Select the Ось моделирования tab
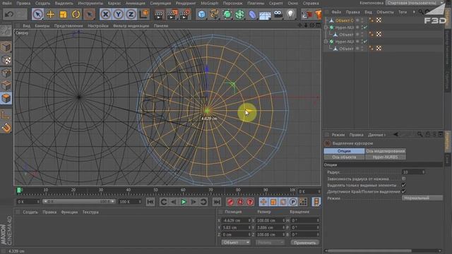 point(386,151)
